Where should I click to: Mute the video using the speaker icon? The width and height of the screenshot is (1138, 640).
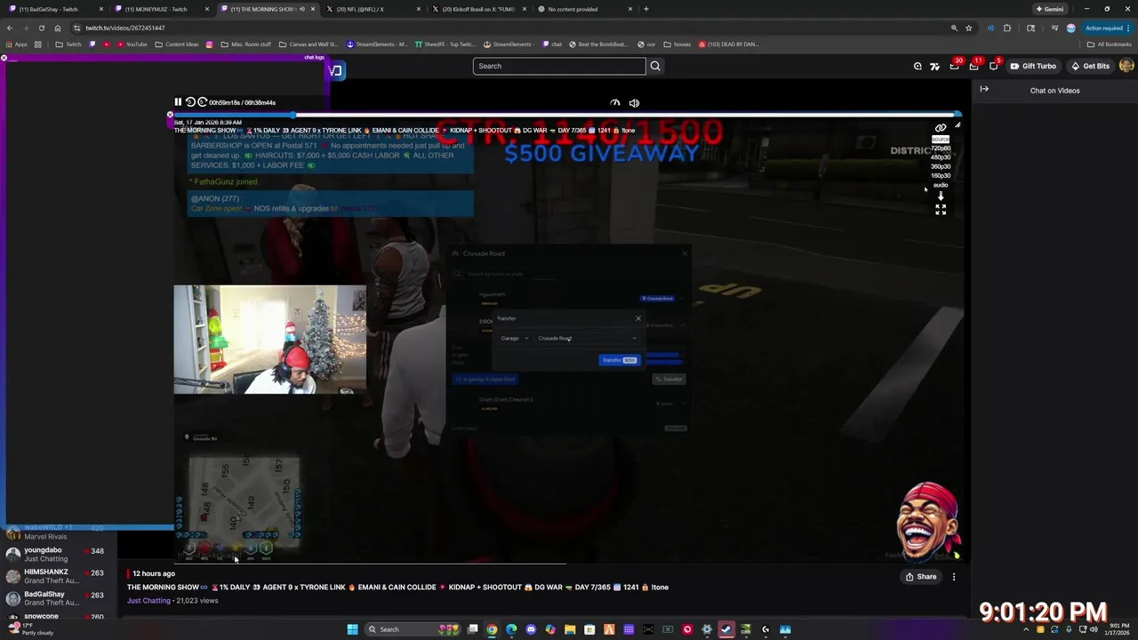coord(634,103)
